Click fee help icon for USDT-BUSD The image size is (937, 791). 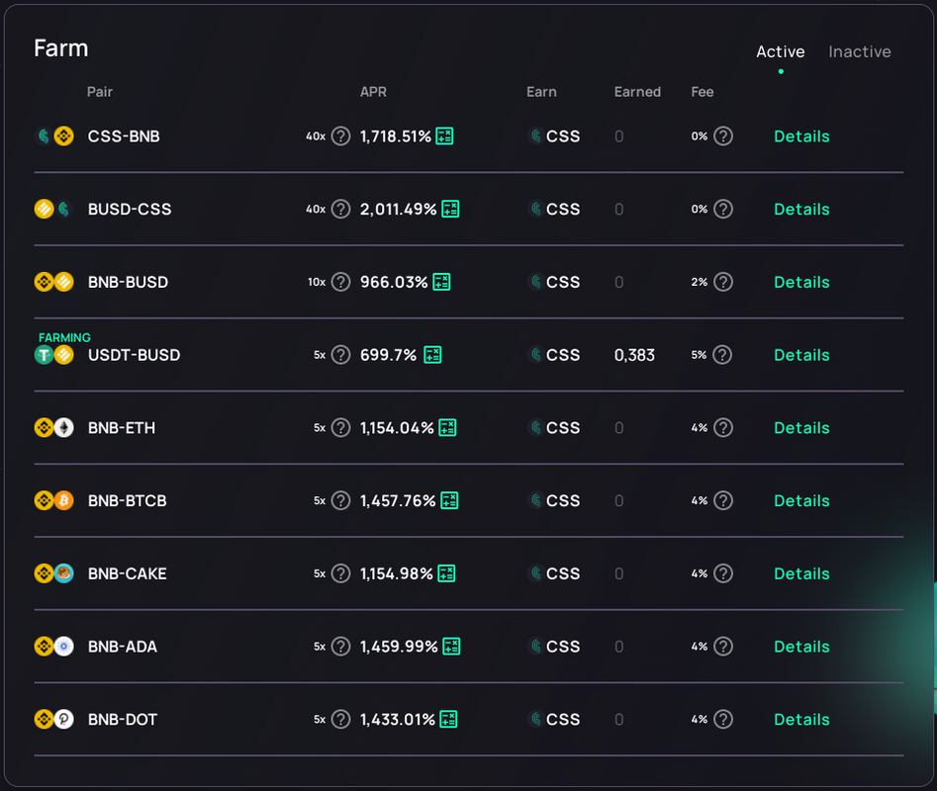(722, 355)
